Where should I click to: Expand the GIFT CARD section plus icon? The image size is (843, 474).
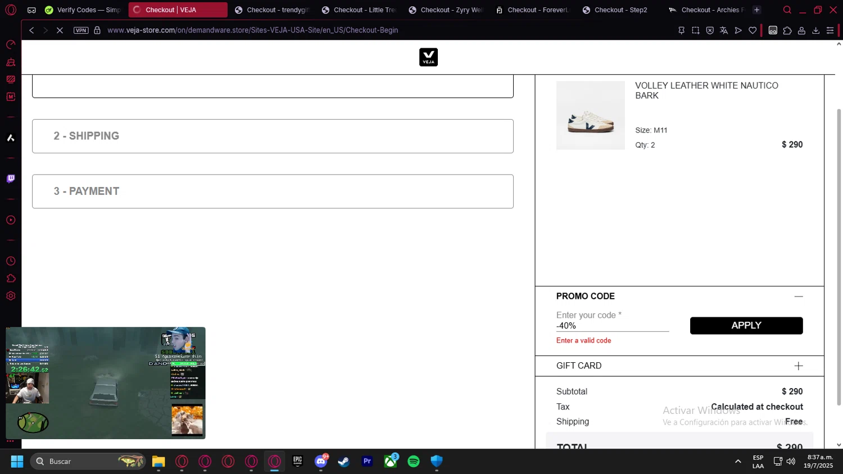click(799, 366)
